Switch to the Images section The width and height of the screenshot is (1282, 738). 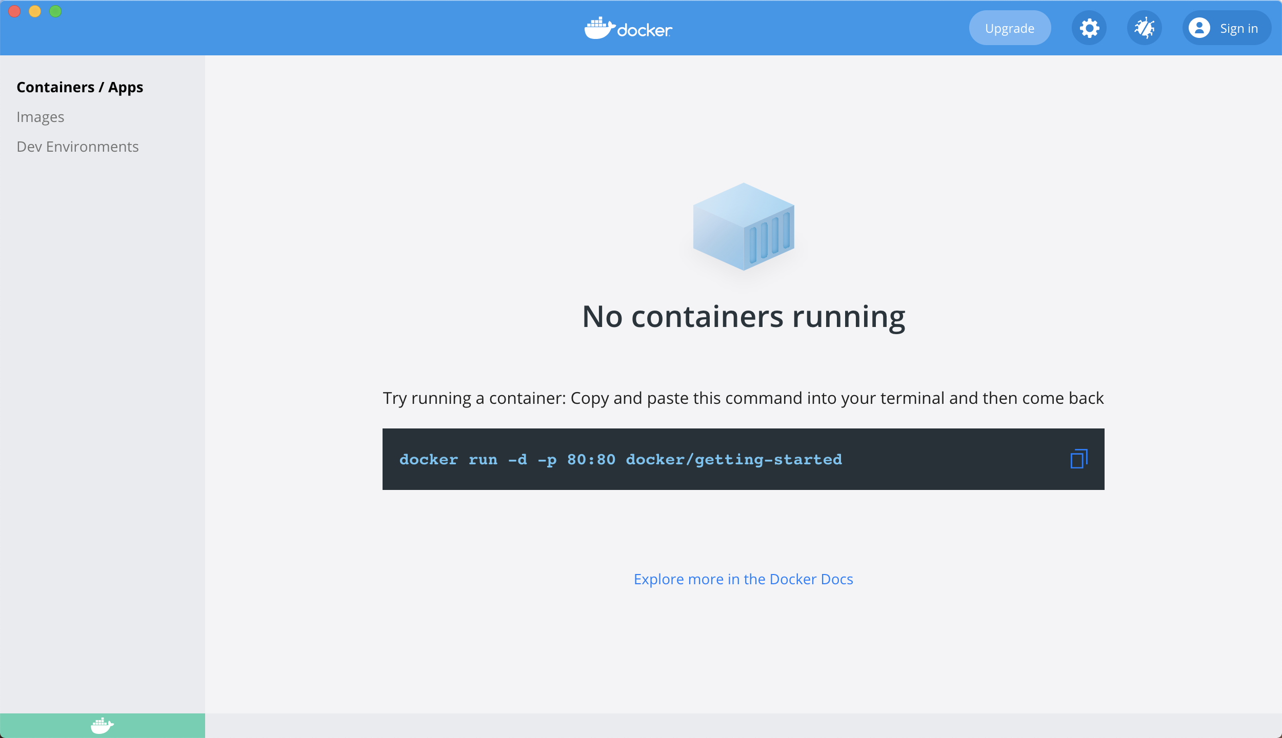click(40, 117)
